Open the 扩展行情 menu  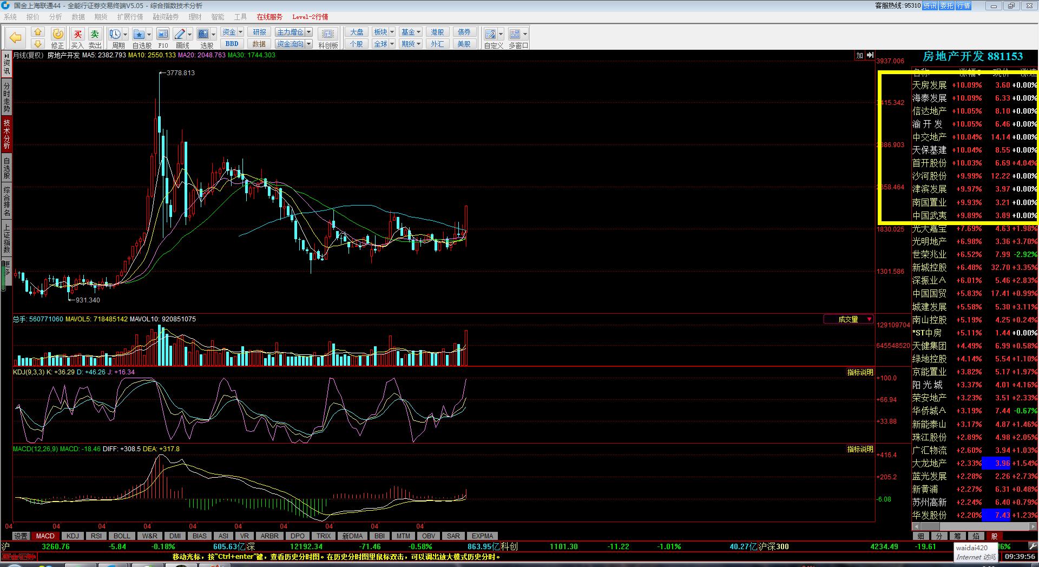pyautogui.click(x=130, y=17)
